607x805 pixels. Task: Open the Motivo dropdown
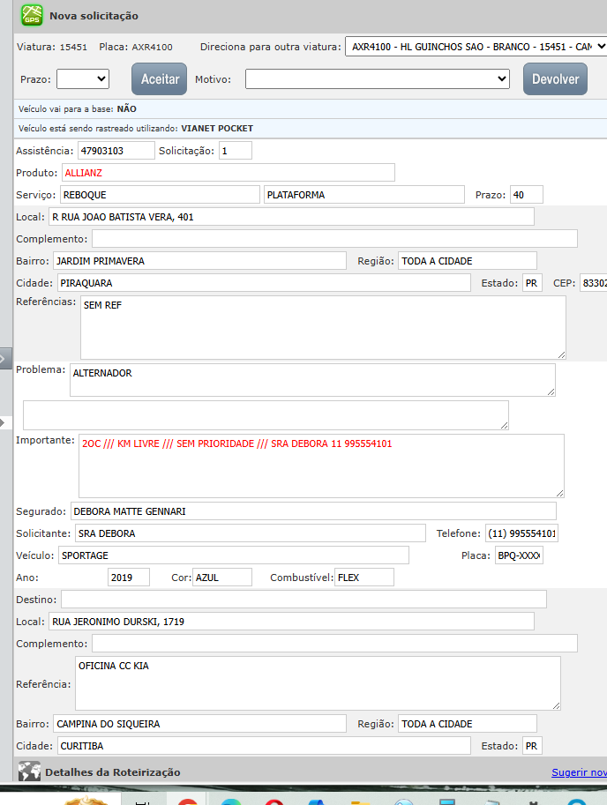tap(377, 79)
